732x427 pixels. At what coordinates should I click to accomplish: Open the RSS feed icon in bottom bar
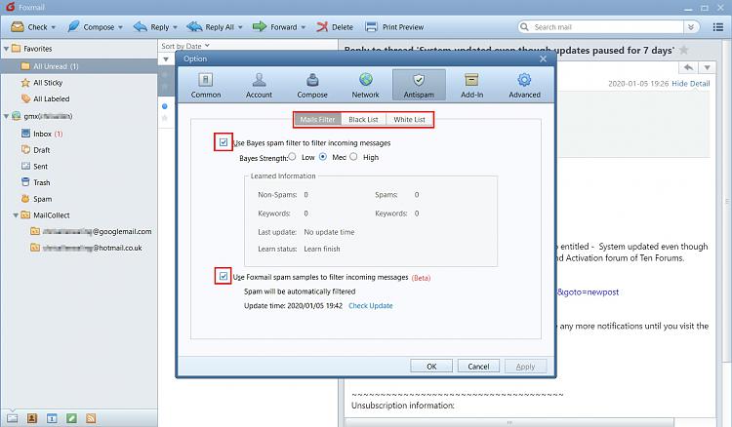tap(91, 418)
